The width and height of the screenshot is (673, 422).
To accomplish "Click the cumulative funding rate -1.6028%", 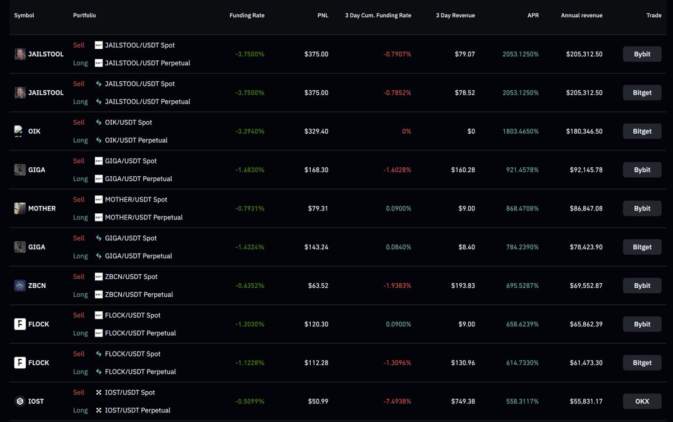I will click(x=397, y=170).
